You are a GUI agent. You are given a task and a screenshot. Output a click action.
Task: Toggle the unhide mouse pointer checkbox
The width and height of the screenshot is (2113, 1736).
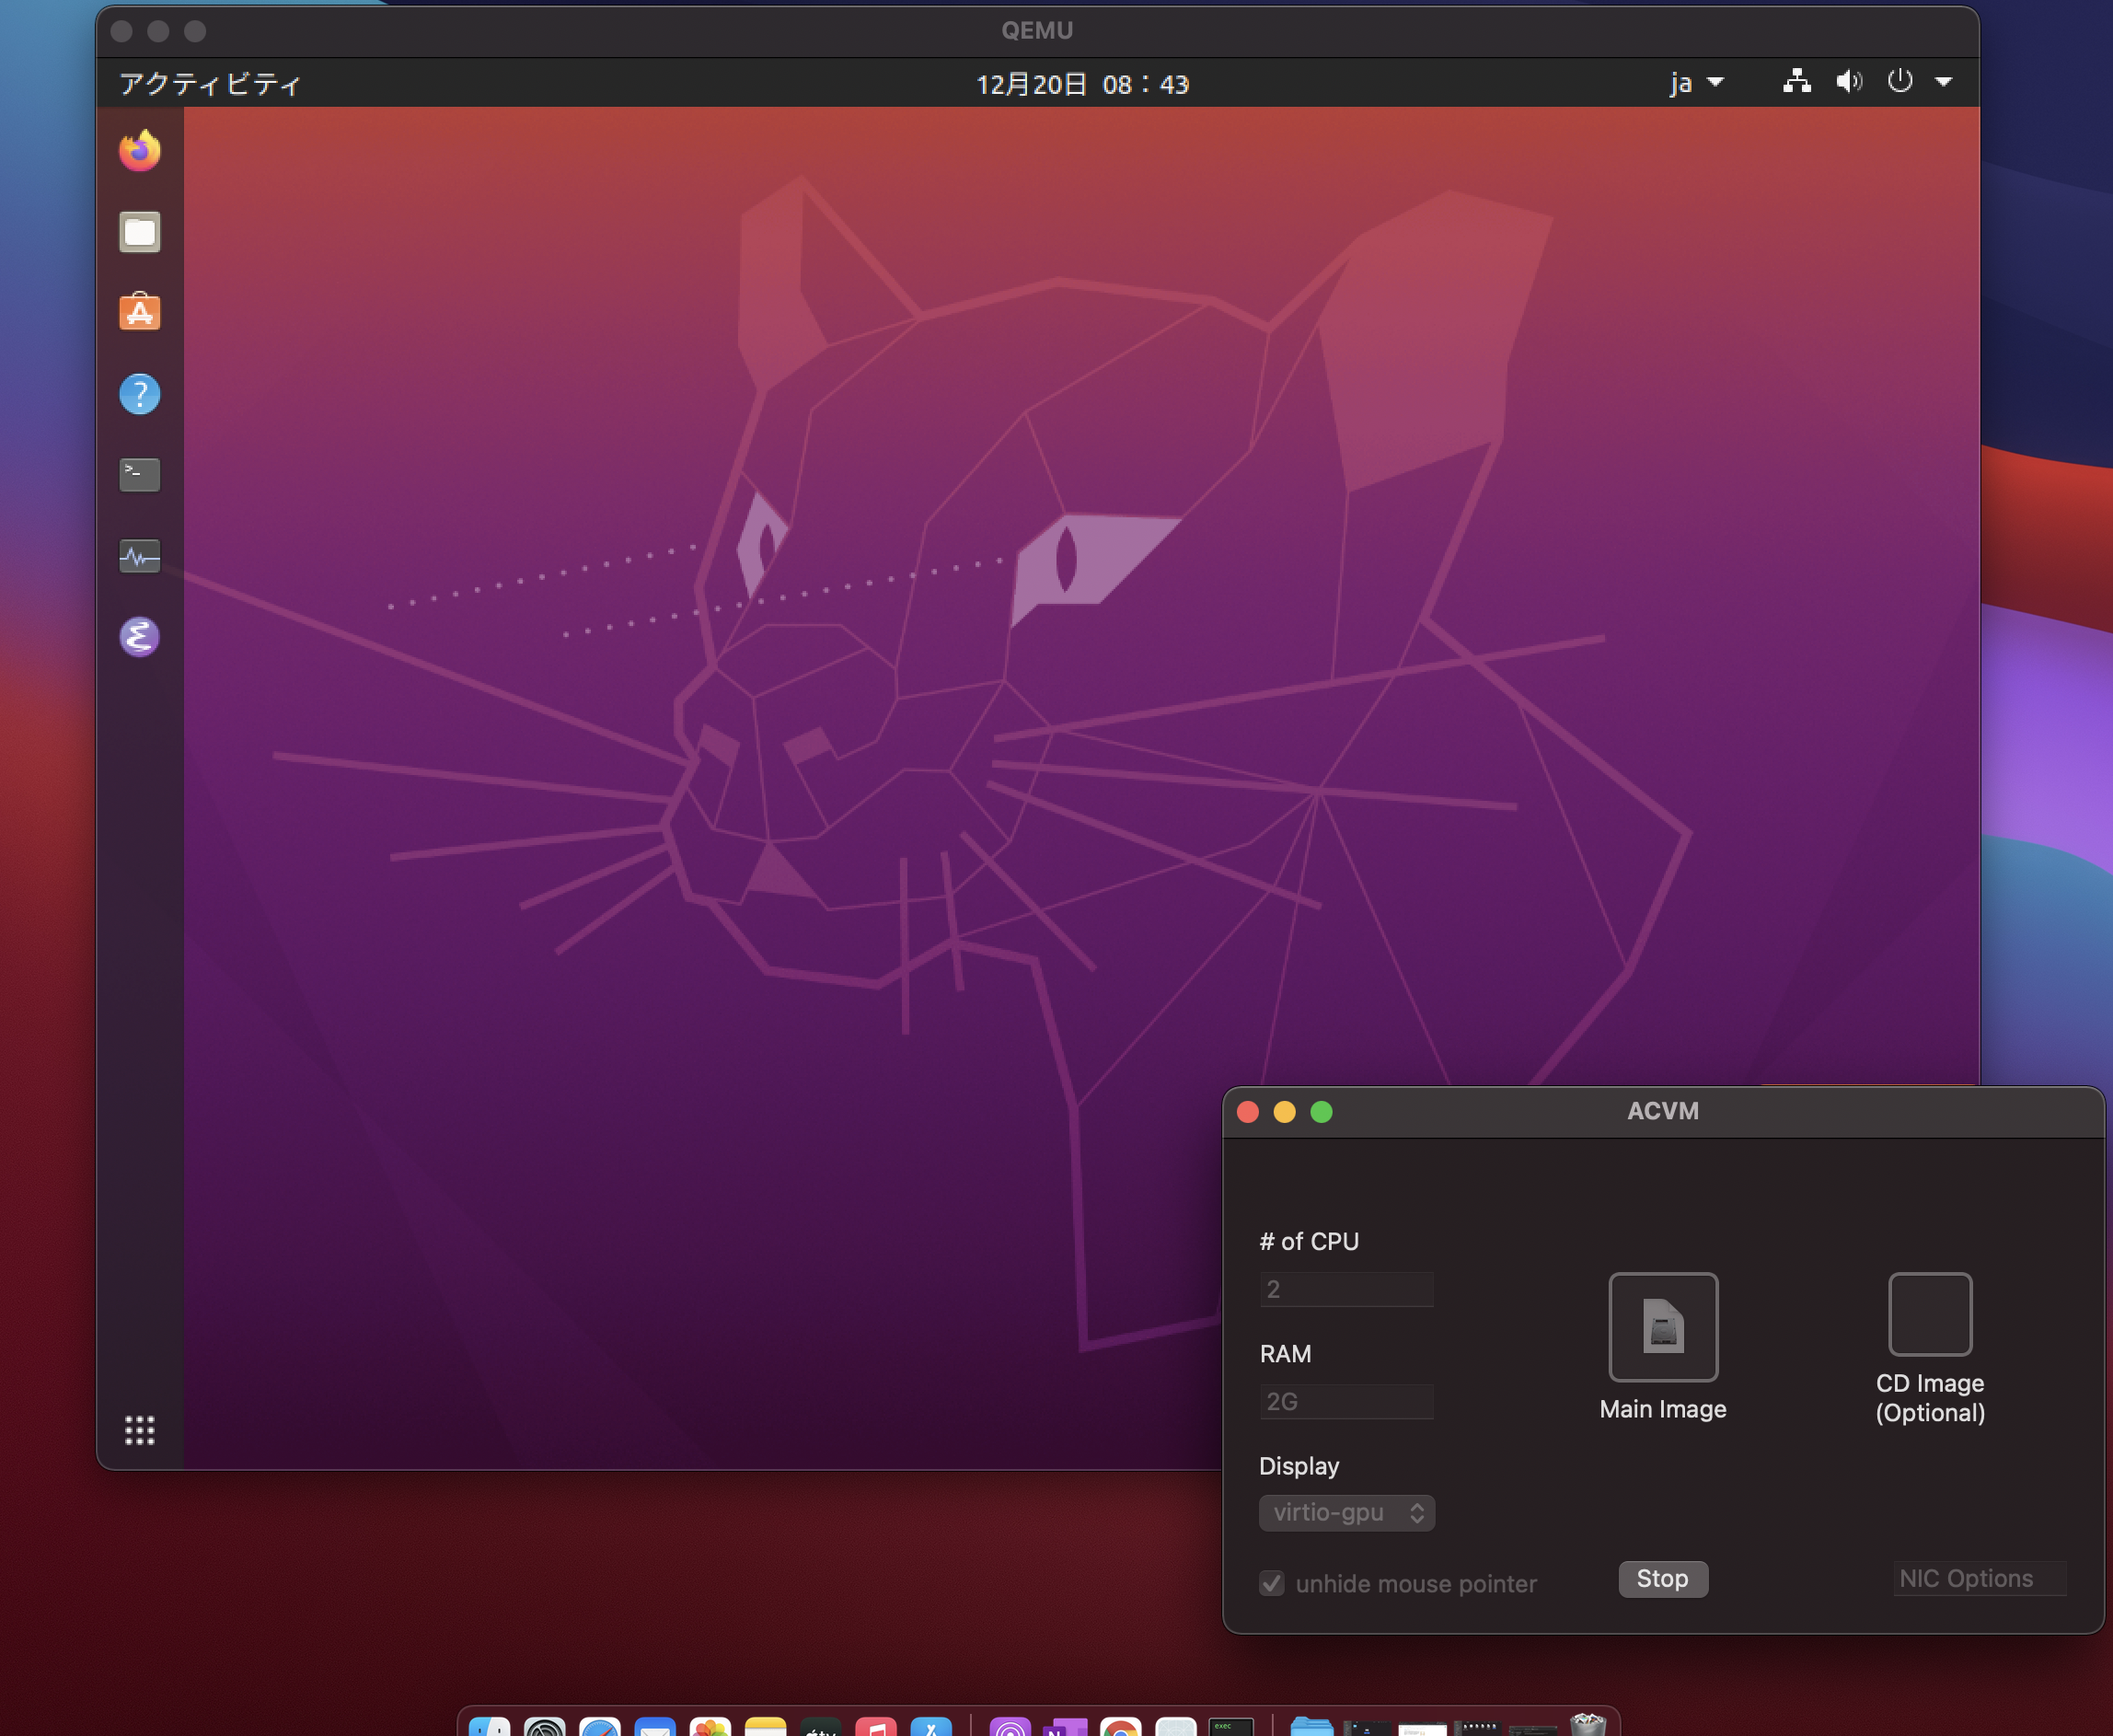click(x=1272, y=1583)
